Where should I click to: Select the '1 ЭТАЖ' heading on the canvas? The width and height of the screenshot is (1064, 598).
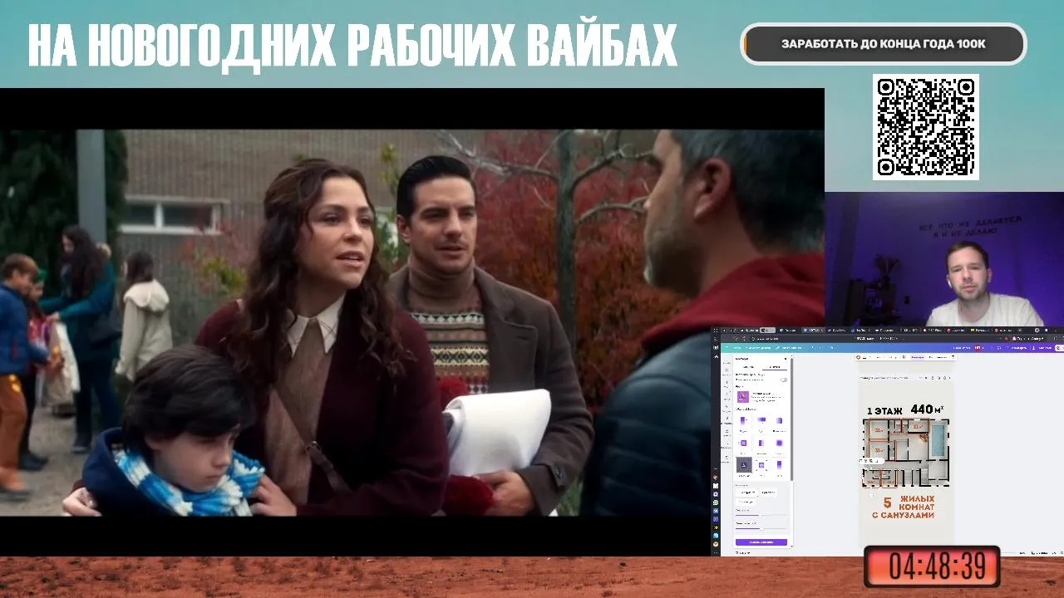884,410
